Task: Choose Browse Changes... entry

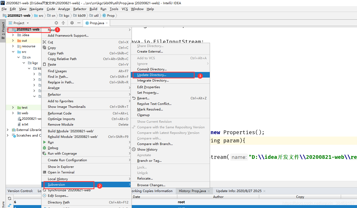Action: 170,185
